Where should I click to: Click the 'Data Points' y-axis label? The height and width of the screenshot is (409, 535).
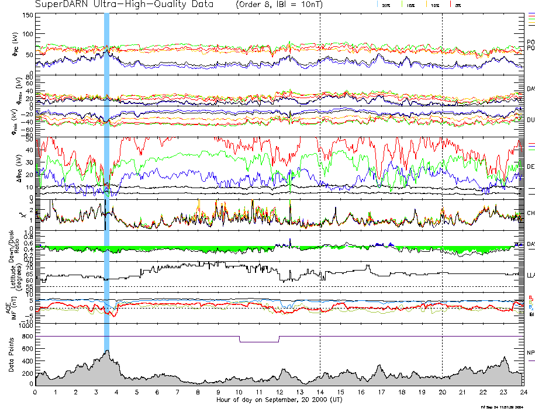point(11,355)
